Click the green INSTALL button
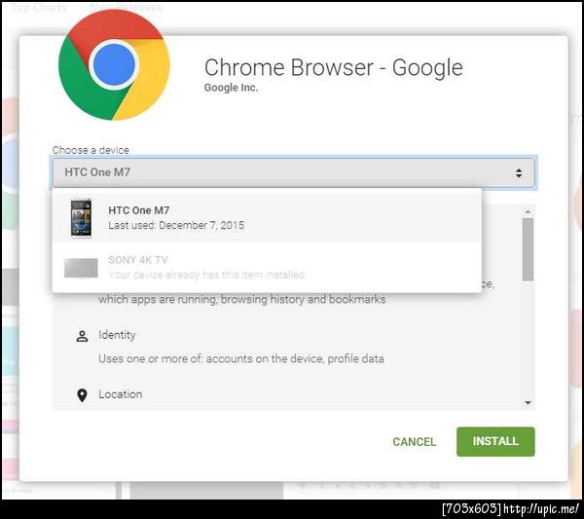This screenshot has height=519, width=584. pos(495,441)
